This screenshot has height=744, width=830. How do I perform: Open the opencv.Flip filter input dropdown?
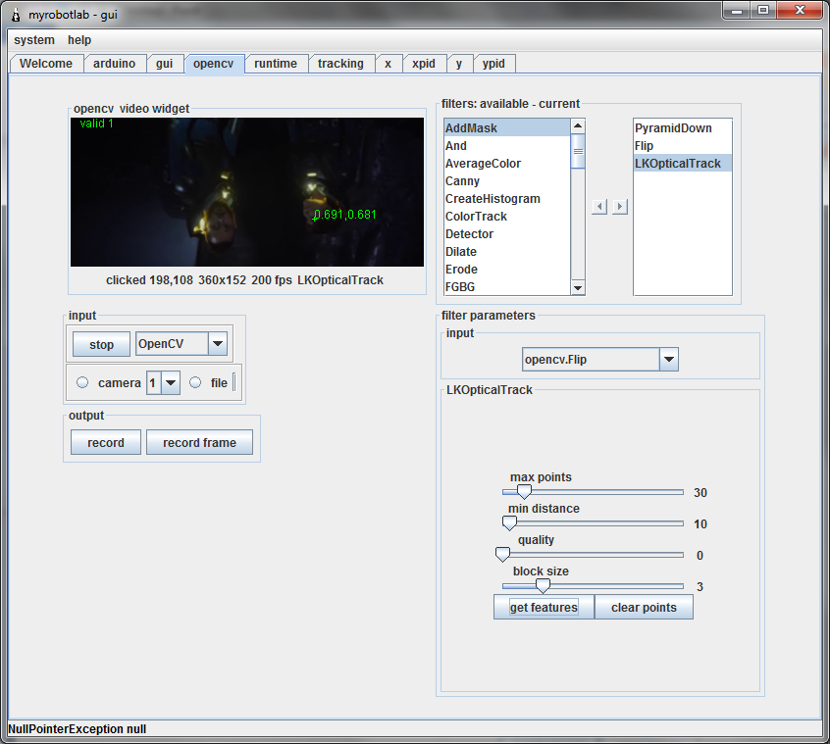tap(669, 360)
